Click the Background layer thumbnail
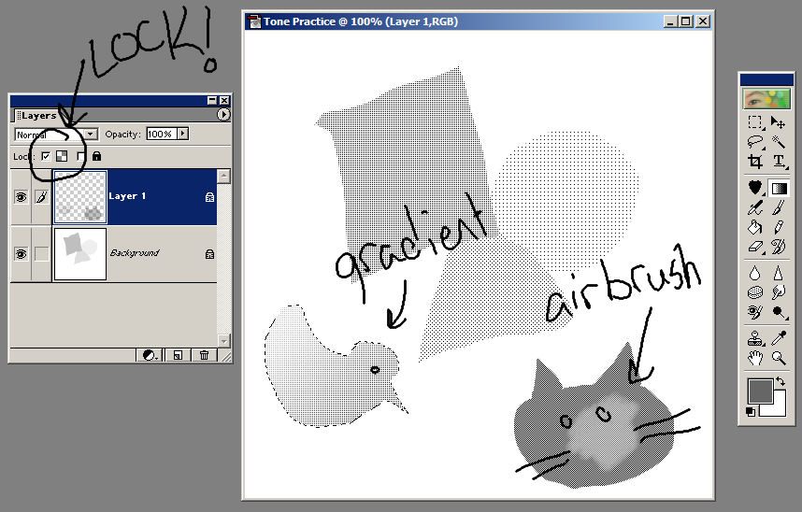Viewport: 802px width, 512px height. [80, 254]
